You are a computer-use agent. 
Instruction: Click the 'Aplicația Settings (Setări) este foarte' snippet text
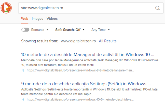[89, 92]
